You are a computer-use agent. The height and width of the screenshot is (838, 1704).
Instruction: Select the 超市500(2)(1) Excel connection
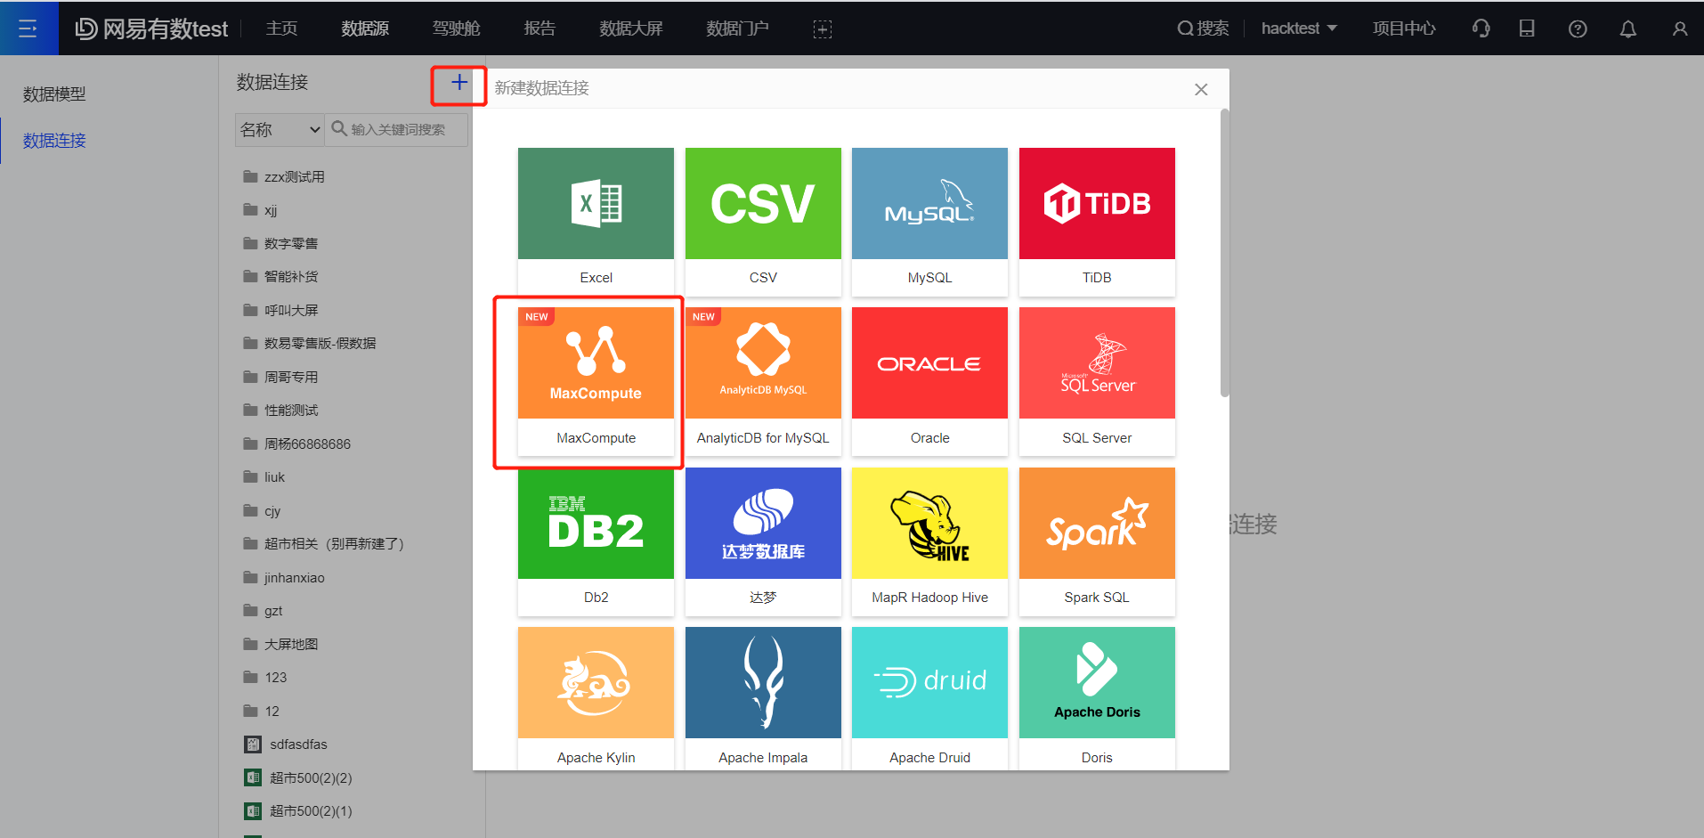tap(298, 810)
